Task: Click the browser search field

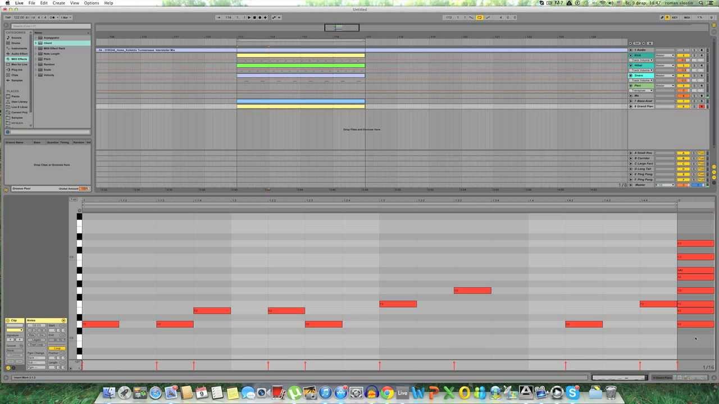Action: [x=51, y=26]
